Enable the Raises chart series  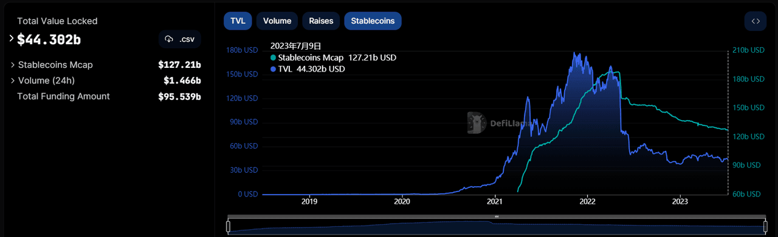(321, 21)
